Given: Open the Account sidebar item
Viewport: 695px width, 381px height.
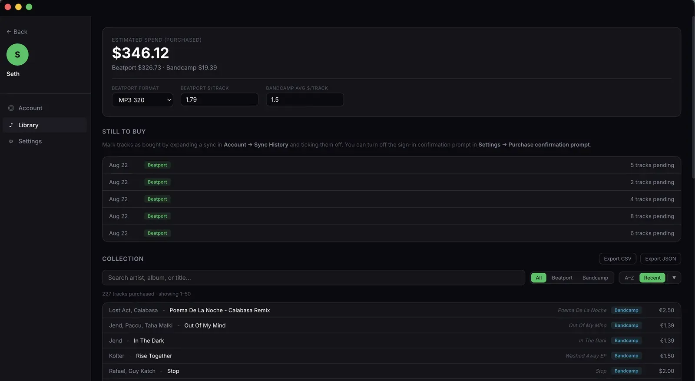Looking at the screenshot, I should click(x=45, y=108).
